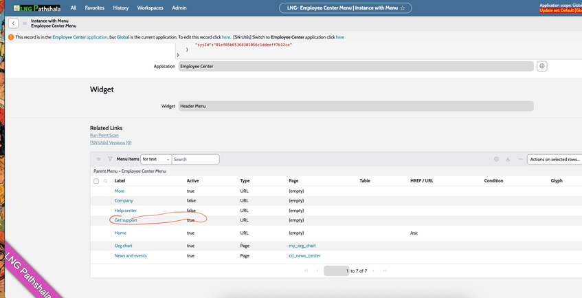
Task: Sort Menu Items by Glyph column
Action: pyautogui.click(x=557, y=181)
